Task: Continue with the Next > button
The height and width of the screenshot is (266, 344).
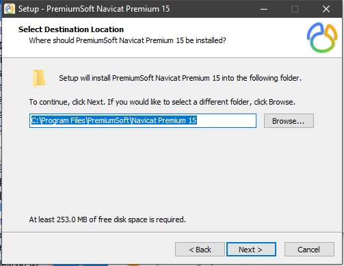Action: [x=251, y=250]
